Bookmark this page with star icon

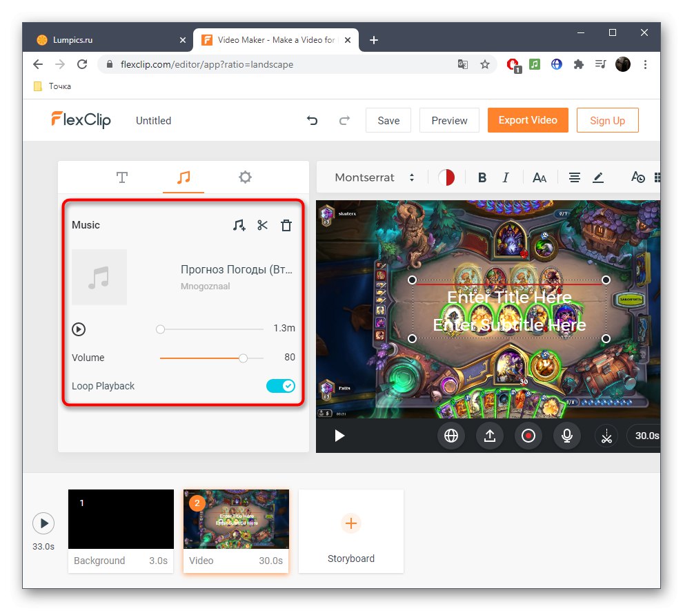click(x=485, y=64)
